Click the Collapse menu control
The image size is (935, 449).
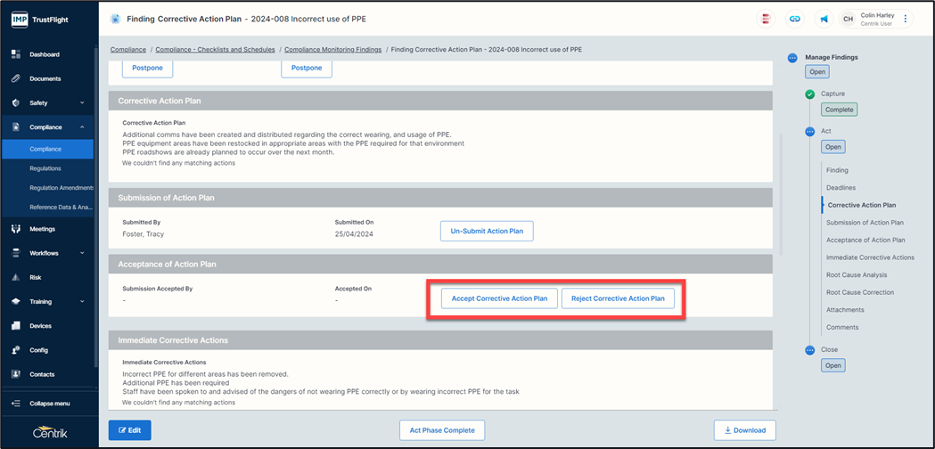[x=49, y=404]
